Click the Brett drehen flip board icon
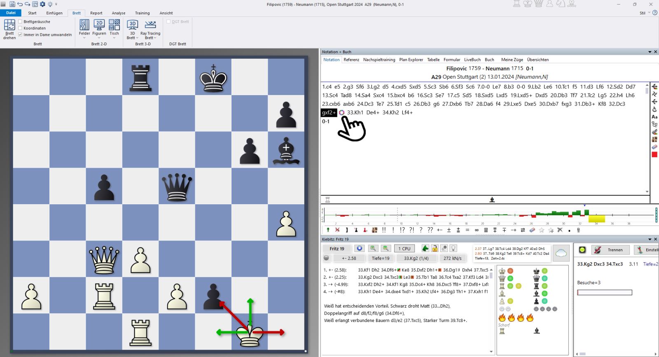The image size is (659, 357). (9, 29)
